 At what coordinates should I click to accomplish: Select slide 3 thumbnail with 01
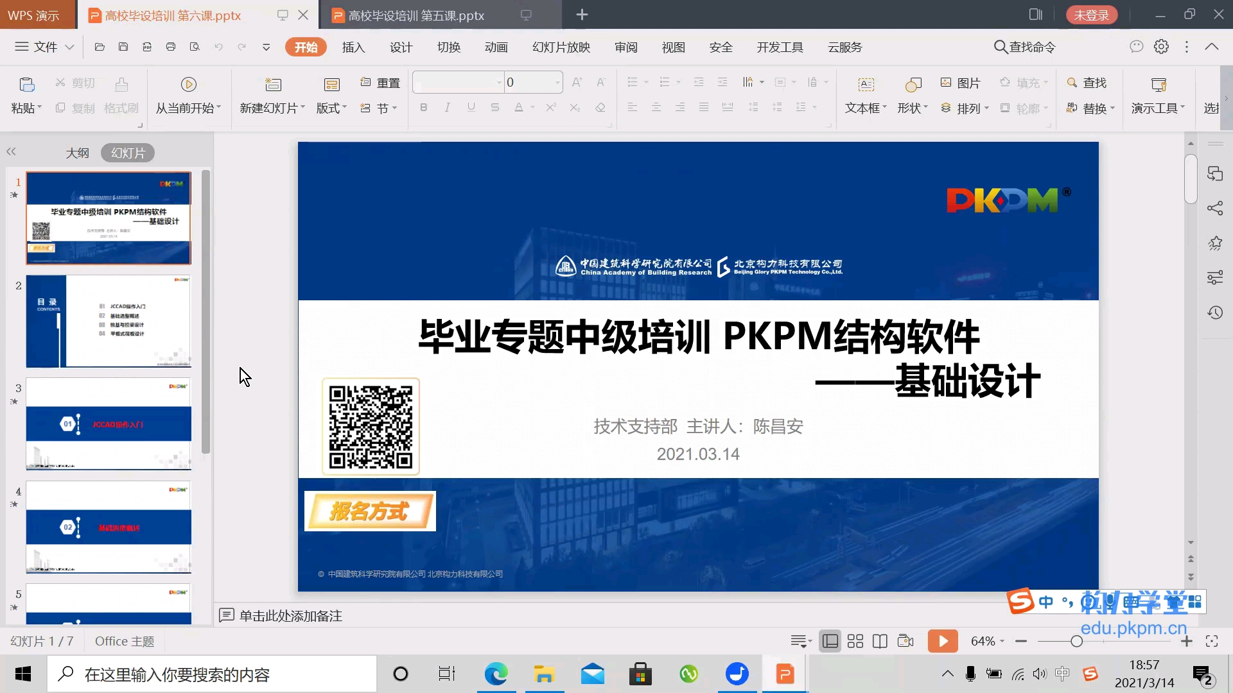coord(109,424)
